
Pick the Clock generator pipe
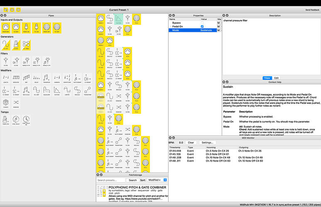coord(16,45)
